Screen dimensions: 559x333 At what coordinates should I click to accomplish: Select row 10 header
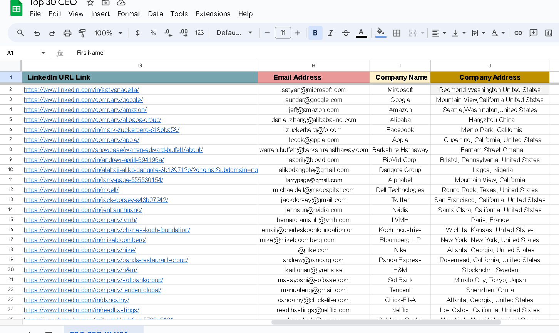pos(11,170)
